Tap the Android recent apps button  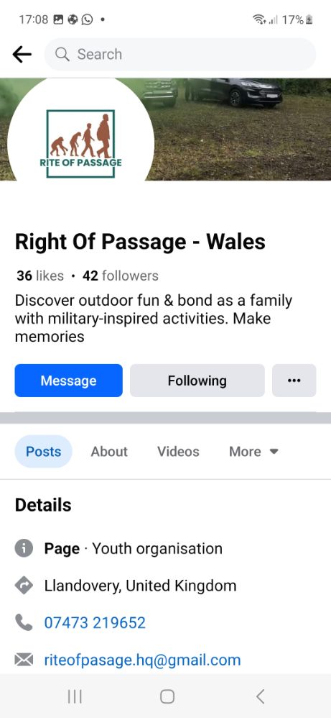[x=75, y=696]
